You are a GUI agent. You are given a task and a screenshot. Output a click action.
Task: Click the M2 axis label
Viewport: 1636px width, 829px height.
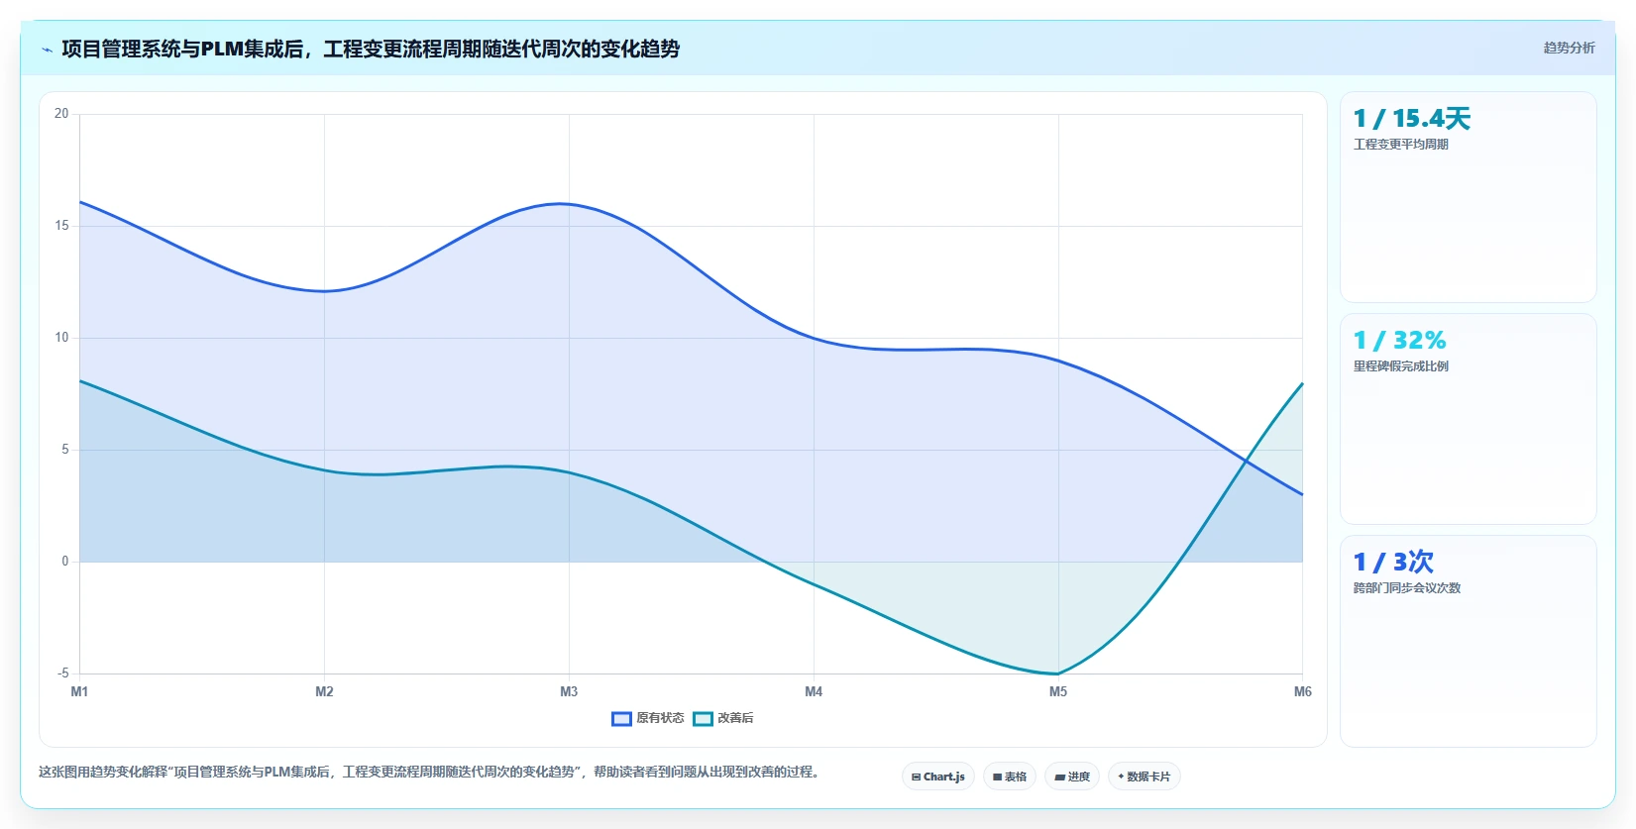pos(324,691)
